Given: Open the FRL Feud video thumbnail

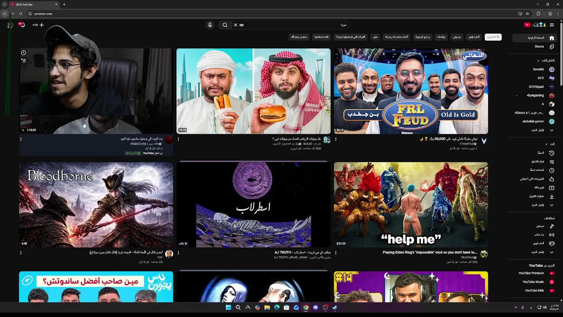Looking at the screenshot, I should click(x=411, y=91).
